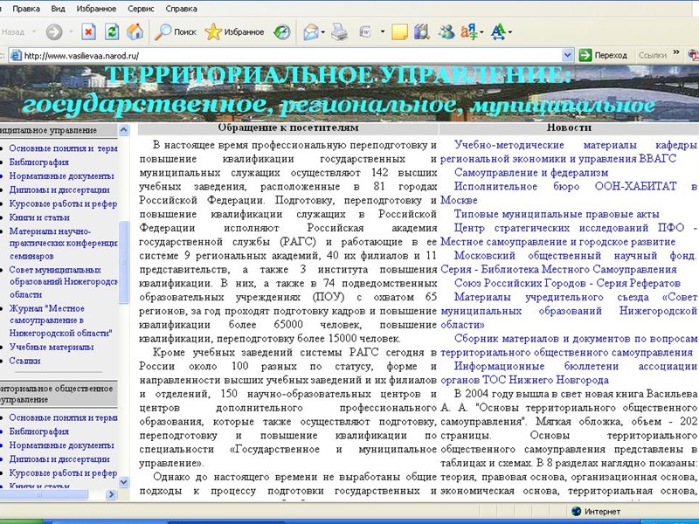The height and width of the screenshot is (524, 699).
Task: Open the Справка menu
Action: (x=181, y=9)
